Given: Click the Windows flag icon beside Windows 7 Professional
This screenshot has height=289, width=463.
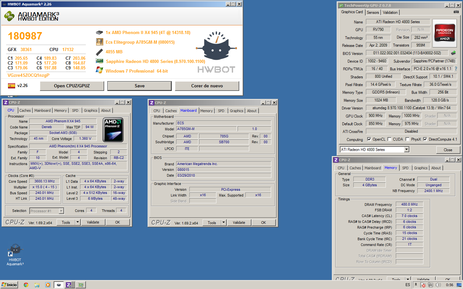Looking at the screenshot, I should 99,70.
